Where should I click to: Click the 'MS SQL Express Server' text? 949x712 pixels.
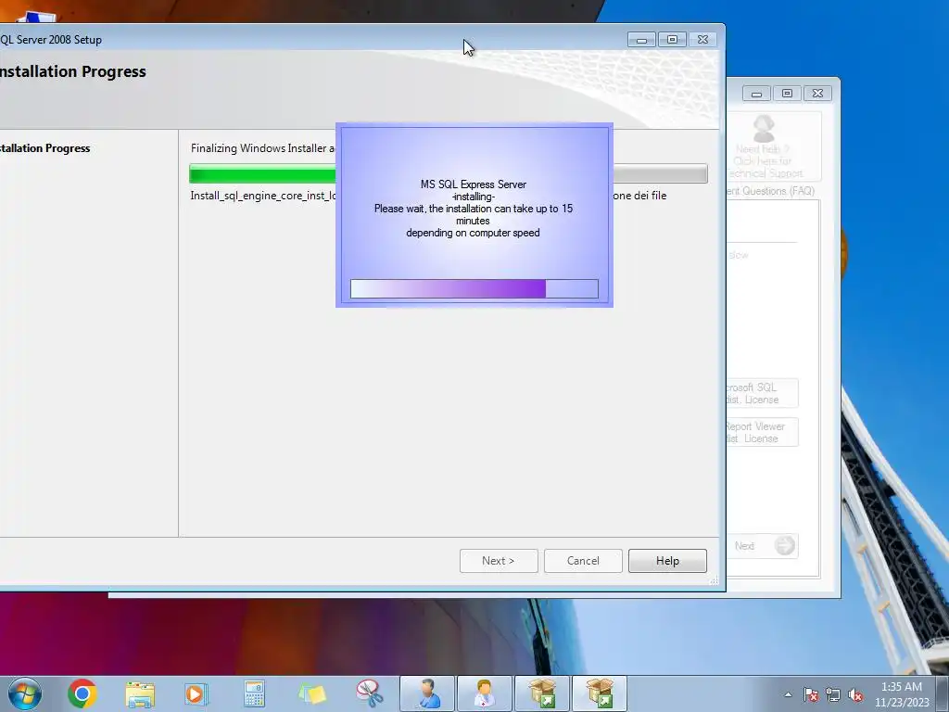[474, 184]
